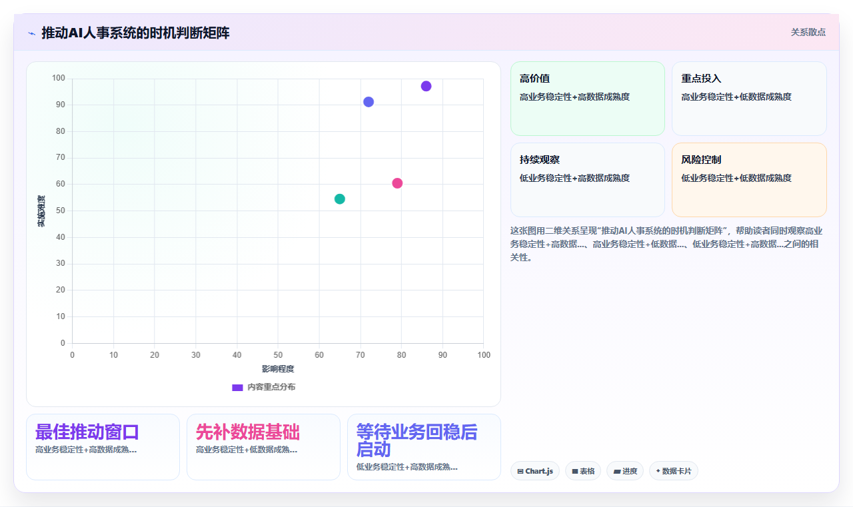Click the lightning icon beside the title
853x507 pixels.
click(31, 33)
